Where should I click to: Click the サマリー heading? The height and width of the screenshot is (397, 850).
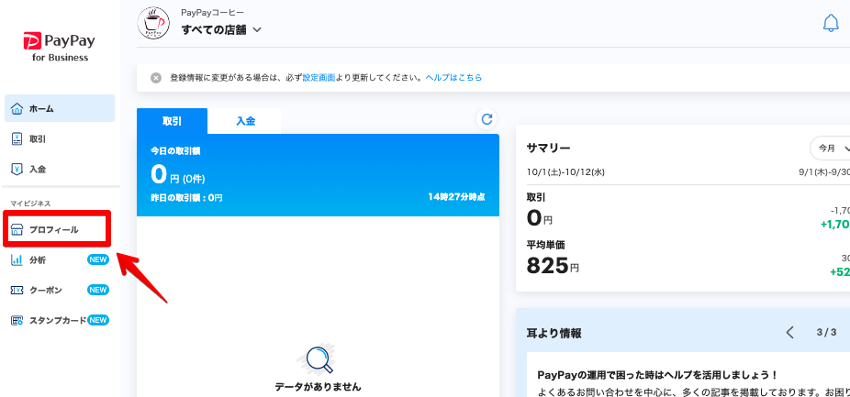[x=549, y=149]
